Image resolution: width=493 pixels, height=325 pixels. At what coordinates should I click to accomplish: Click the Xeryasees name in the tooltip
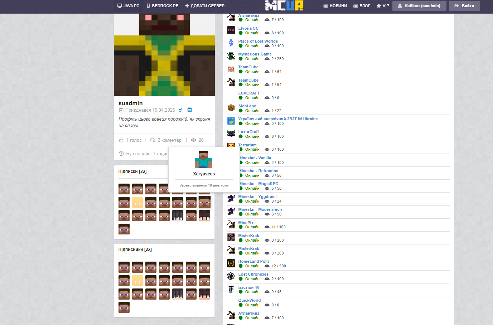click(x=204, y=174)
